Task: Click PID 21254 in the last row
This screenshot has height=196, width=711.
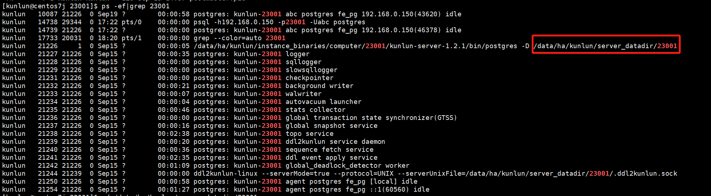Action: pos(48,189)
